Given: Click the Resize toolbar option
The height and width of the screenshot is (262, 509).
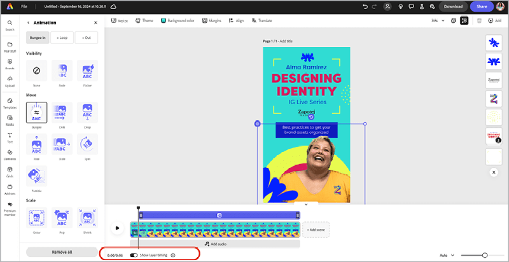Looking at the screenshot, I should click(x=119, y=20).
